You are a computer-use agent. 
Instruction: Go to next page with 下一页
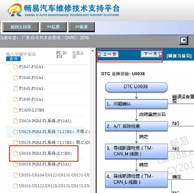[151, 54]
